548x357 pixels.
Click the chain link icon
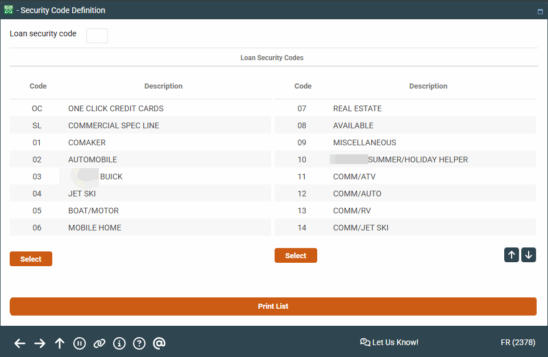(x=99, y=343)
